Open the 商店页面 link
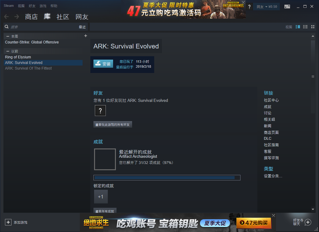 point(271,132)
